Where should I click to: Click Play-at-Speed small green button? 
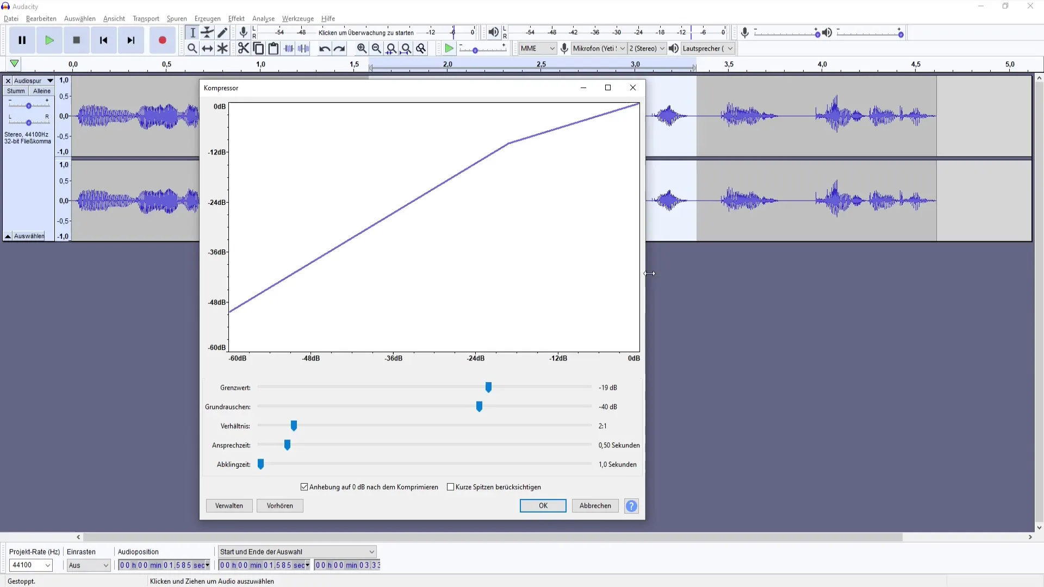(449, 48)
